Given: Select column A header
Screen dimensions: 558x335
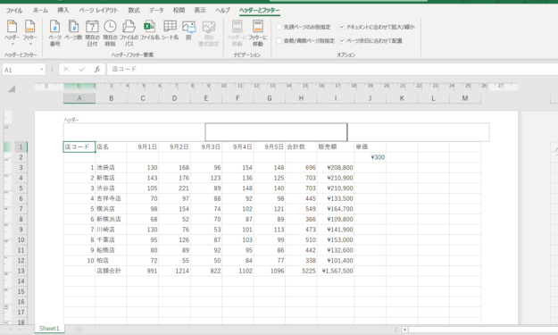Looking at the screenshot, I should click(x=79, y=98).
